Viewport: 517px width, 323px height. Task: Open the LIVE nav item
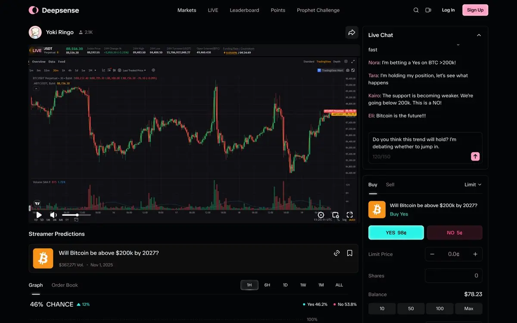[213, 10]
